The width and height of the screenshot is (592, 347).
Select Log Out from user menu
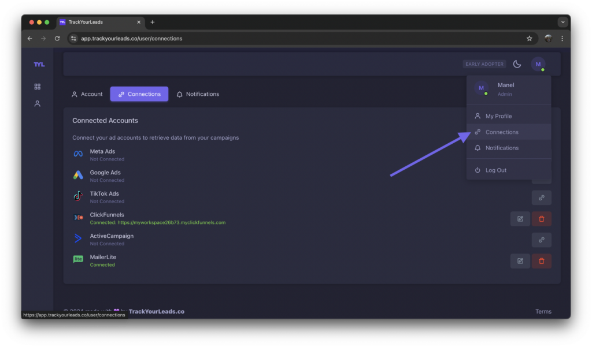click(x=509, y=170)
